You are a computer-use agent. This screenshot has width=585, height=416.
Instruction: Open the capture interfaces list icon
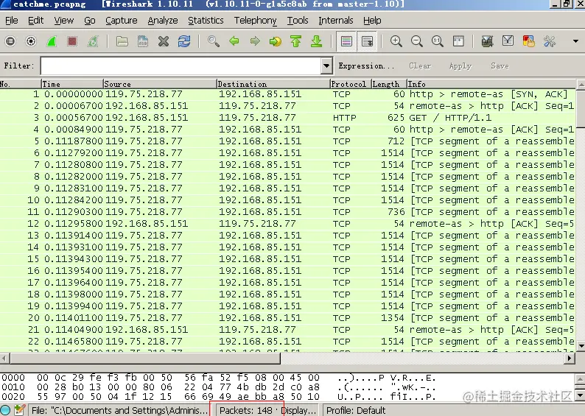pyautogui.click(x=10, y=41)
